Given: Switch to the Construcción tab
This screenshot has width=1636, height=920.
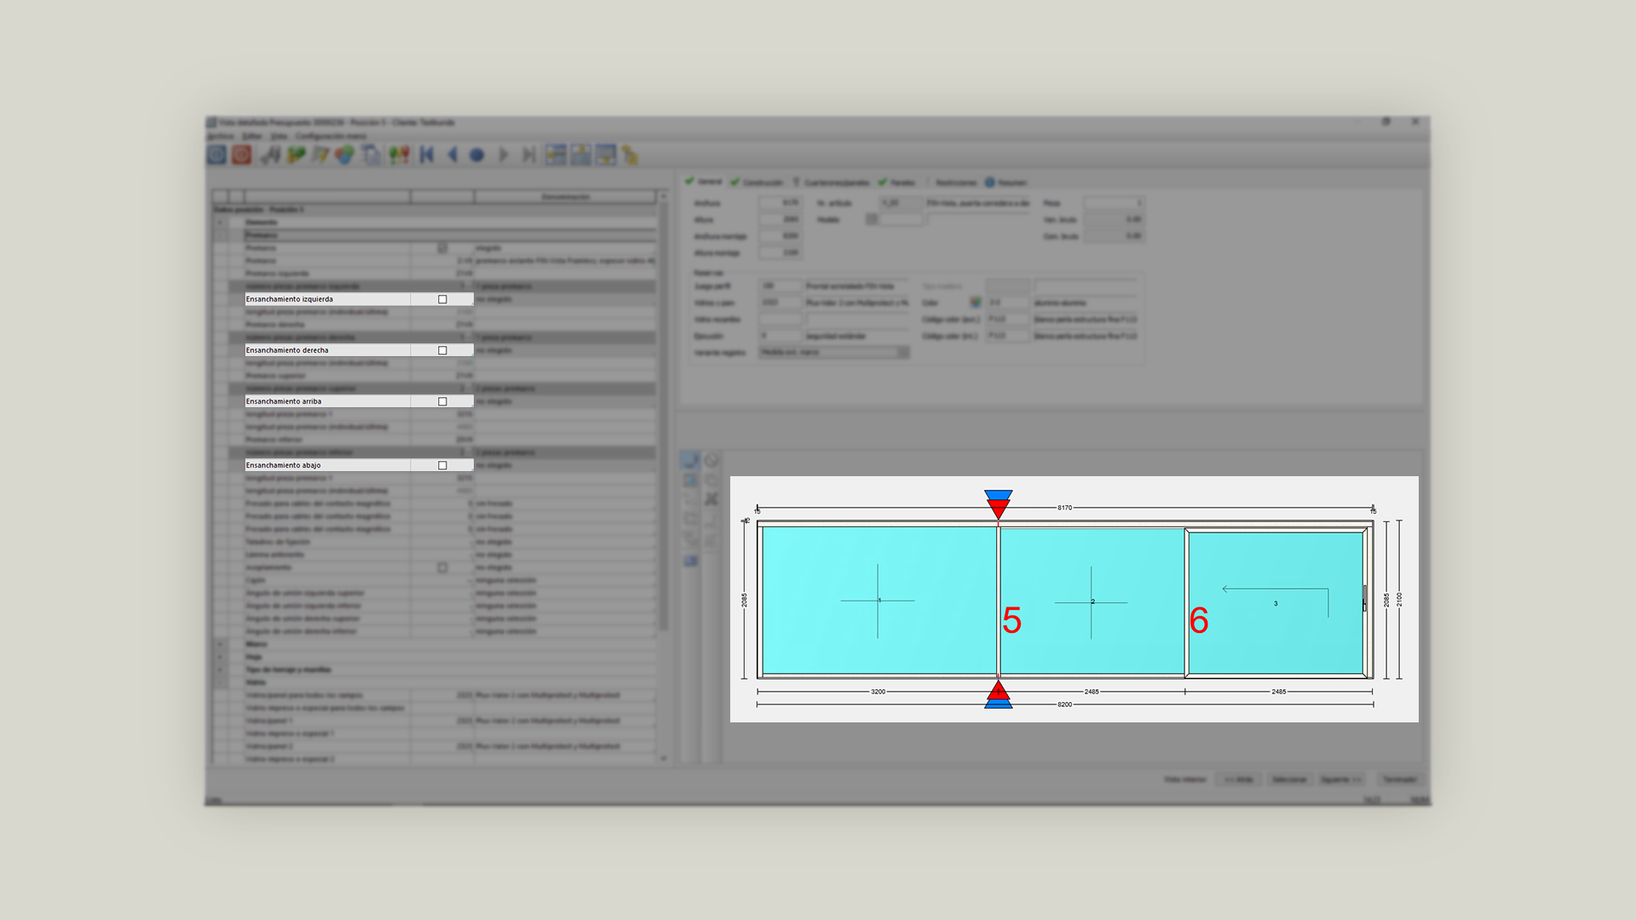Looking at the screenshot, I should (757, 182).
